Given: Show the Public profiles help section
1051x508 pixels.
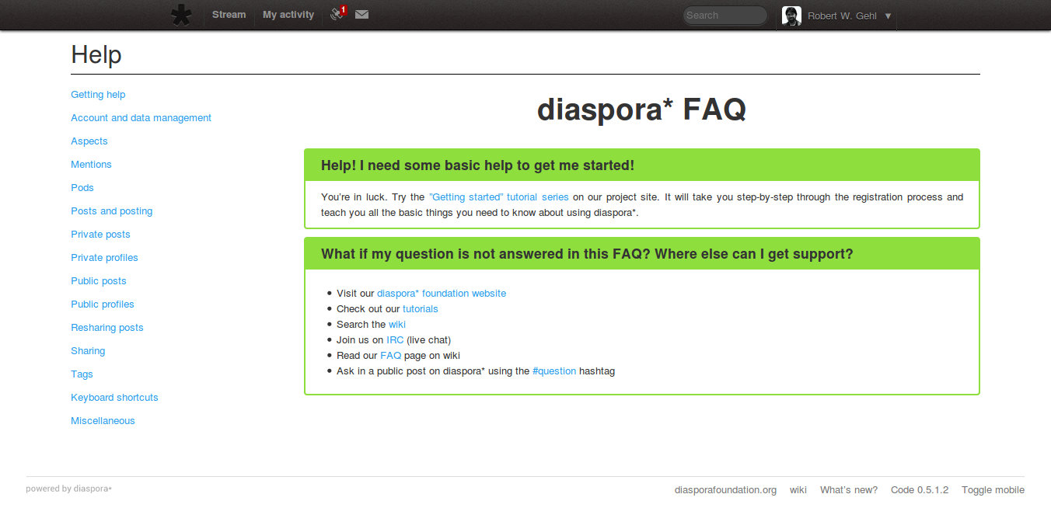Looking at the screenshot, I should tap(103, 304).
